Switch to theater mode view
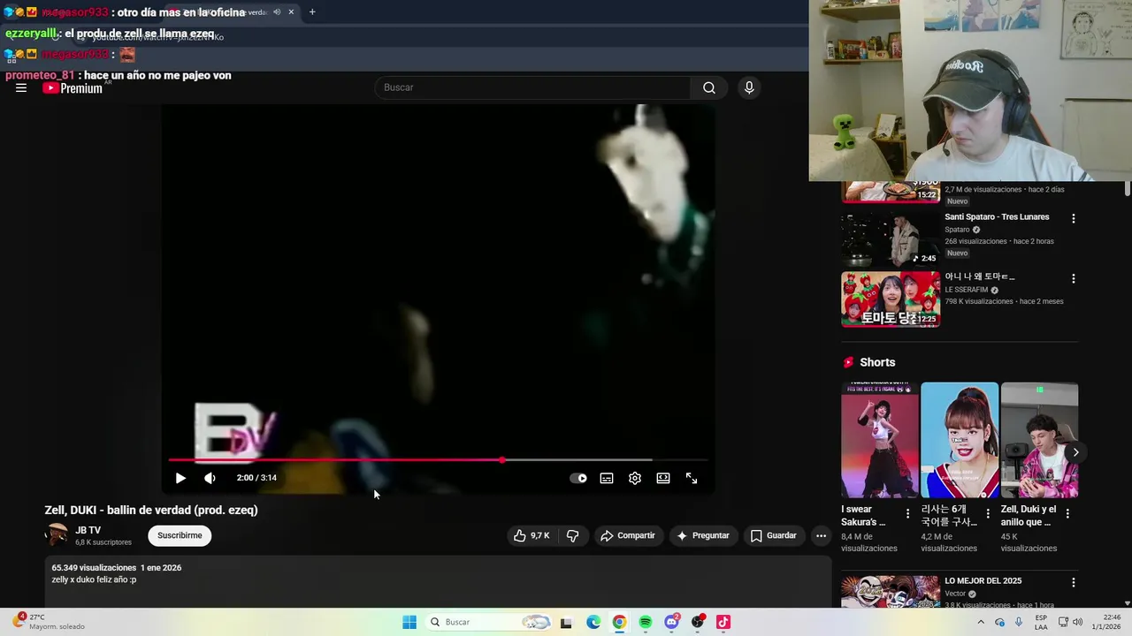This screenshot has width=1132, height=636. tap(663, 478)
